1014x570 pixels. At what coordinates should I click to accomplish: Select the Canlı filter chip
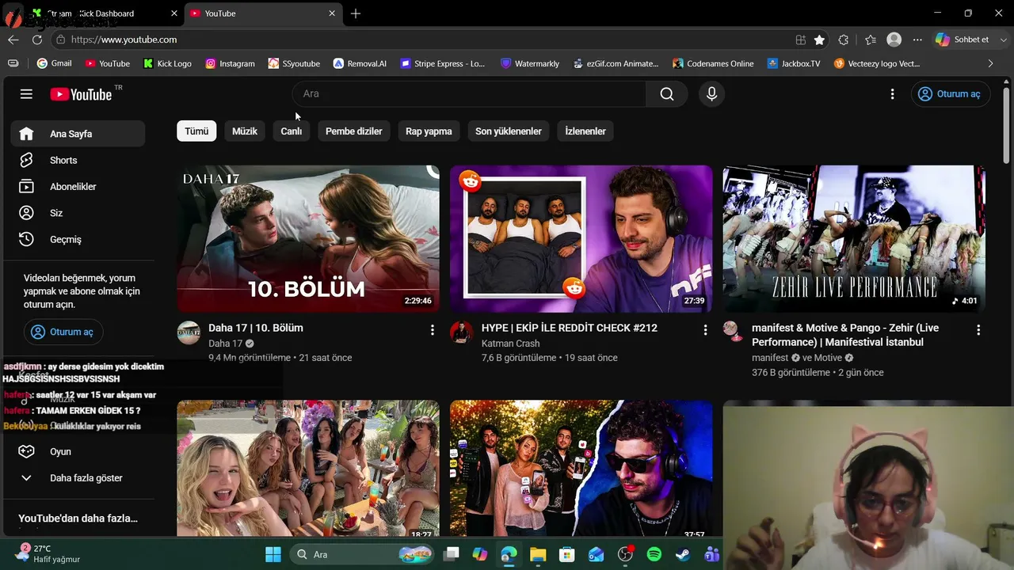(292, 131)
